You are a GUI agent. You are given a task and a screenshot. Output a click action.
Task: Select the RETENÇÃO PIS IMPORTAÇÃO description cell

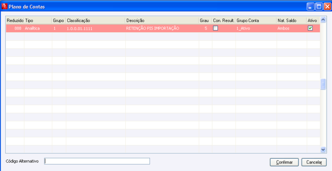162,28
